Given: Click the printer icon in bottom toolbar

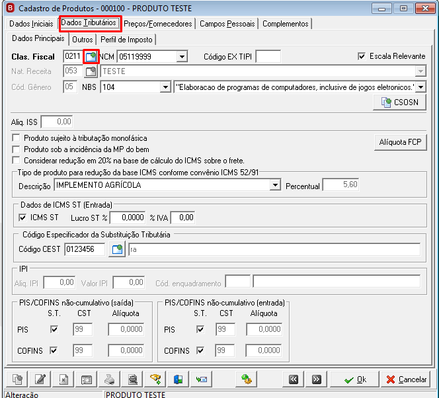Looking at the screenshot, I should coord(110,379).
